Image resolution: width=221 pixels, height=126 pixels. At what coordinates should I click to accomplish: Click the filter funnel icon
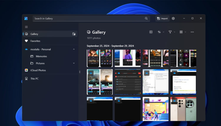click(170, 32)
